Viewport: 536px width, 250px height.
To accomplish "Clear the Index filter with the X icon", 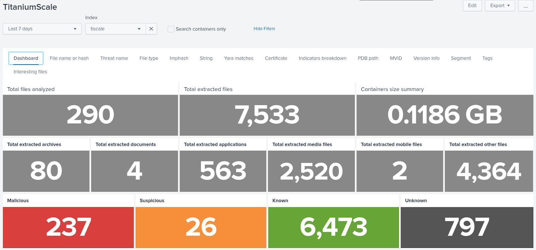I will point(151,29).
